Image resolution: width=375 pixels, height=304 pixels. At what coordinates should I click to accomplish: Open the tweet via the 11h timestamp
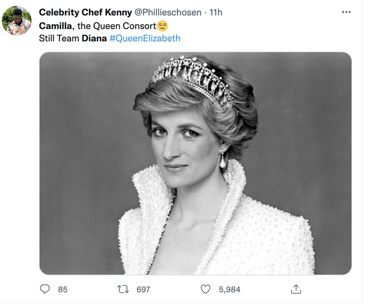pos(216,12)
